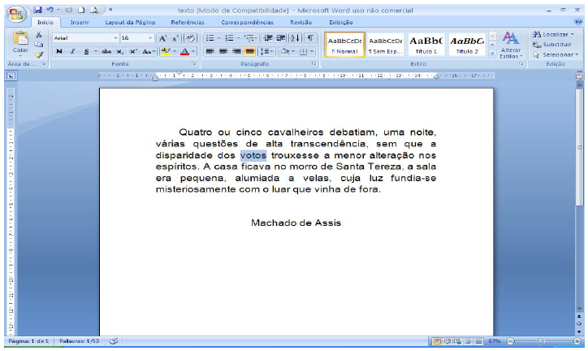Open highlight color dropdown arrow
The height and width of the screenshot is (351, 588).
(x=175, y=52)
